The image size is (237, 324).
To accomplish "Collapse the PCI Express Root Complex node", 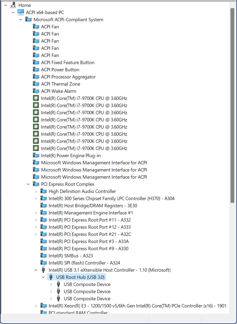I will pos(28,184).
